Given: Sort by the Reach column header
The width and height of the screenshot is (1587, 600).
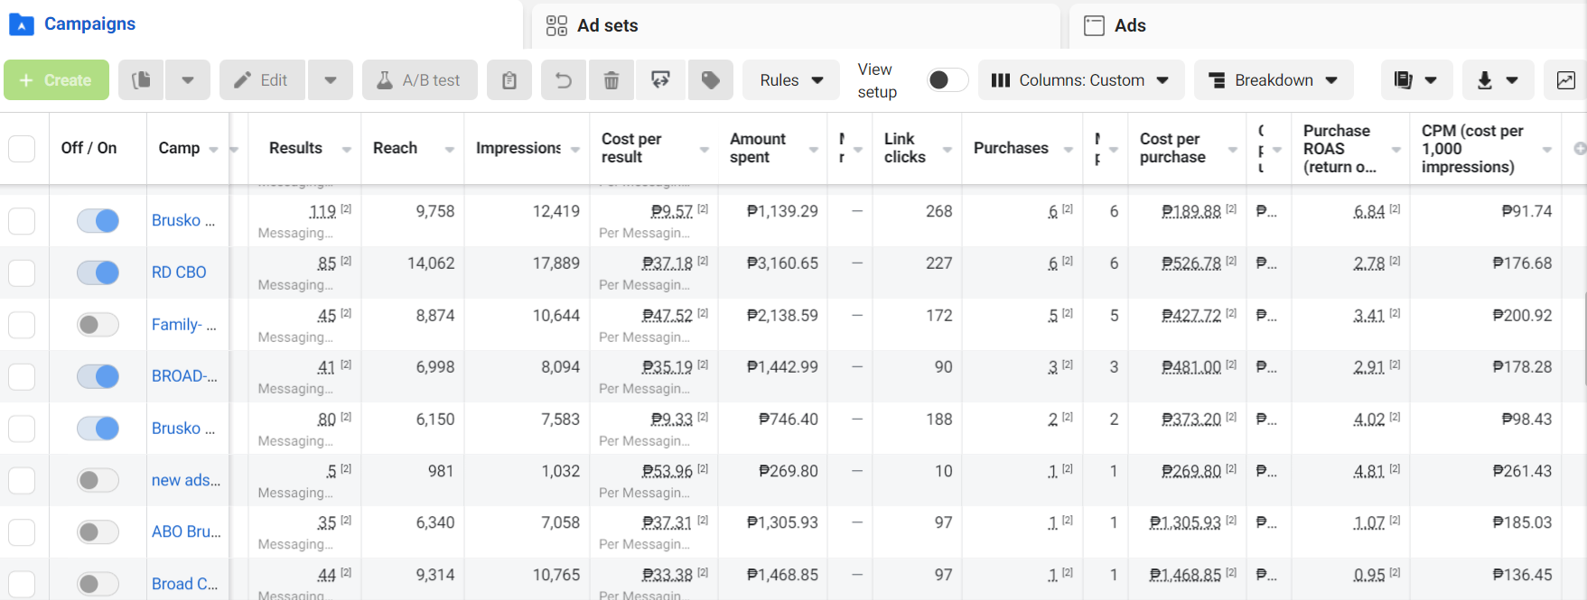Looking at the screenshot, I should point(396,148).
